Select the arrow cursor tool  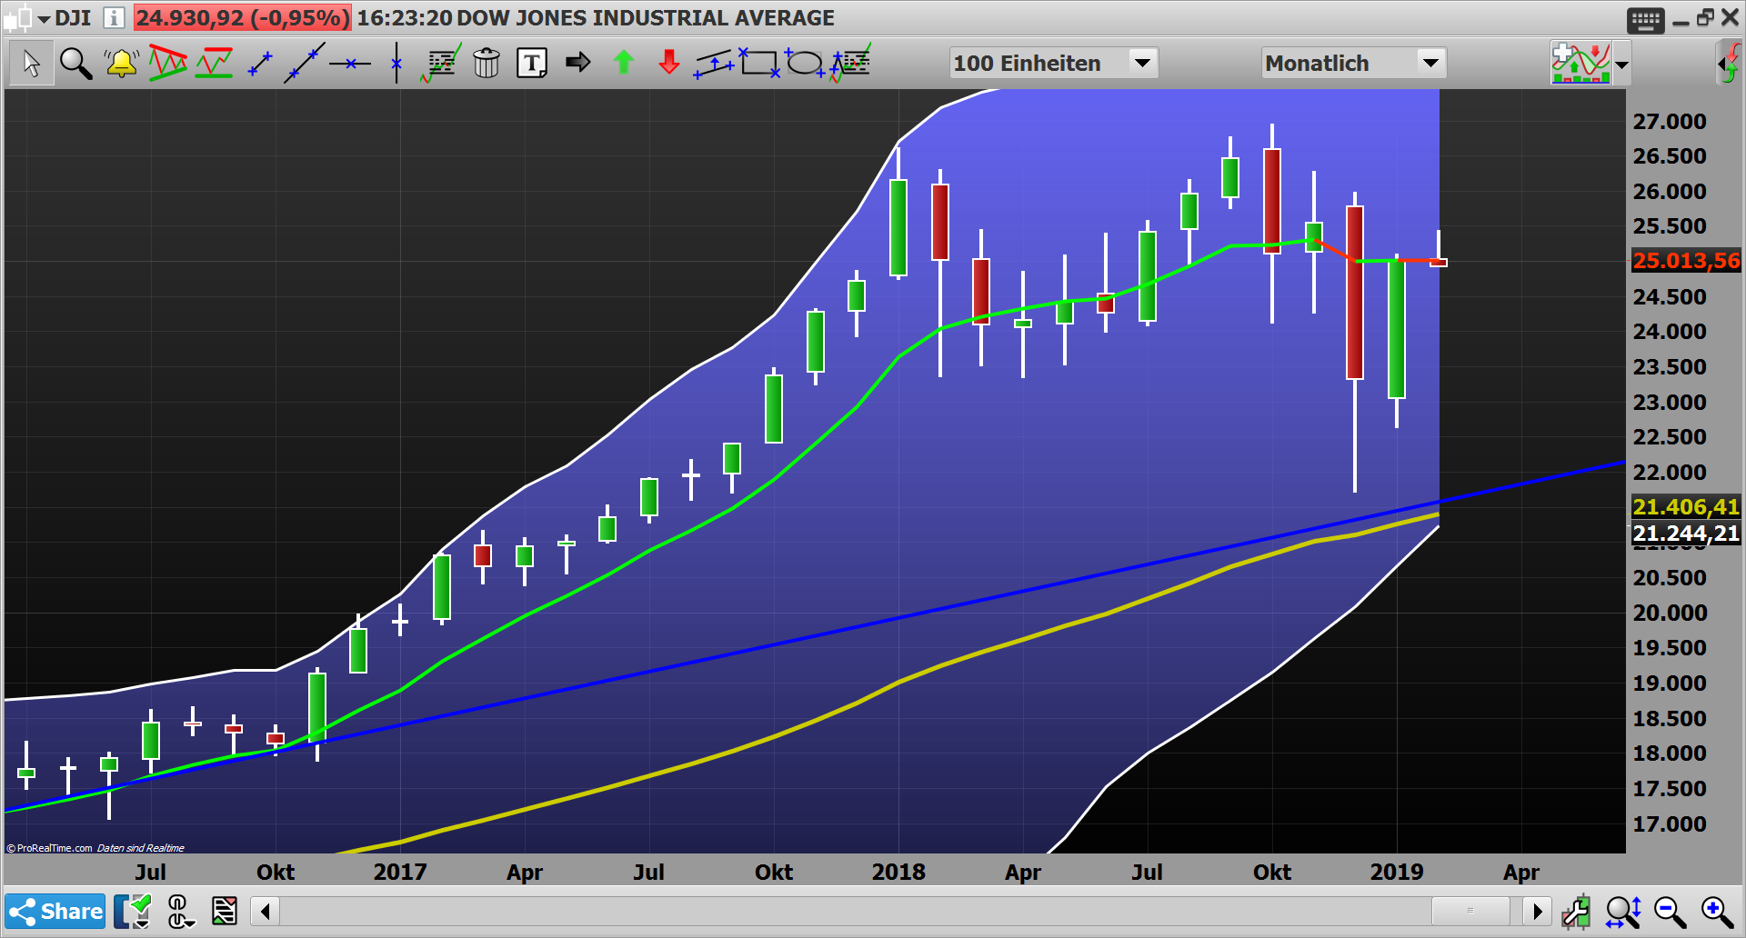31,64
